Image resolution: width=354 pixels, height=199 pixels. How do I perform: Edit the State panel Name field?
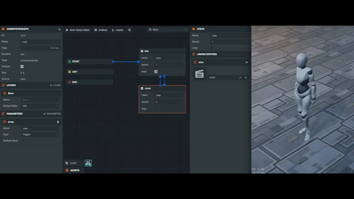(231, 36)
